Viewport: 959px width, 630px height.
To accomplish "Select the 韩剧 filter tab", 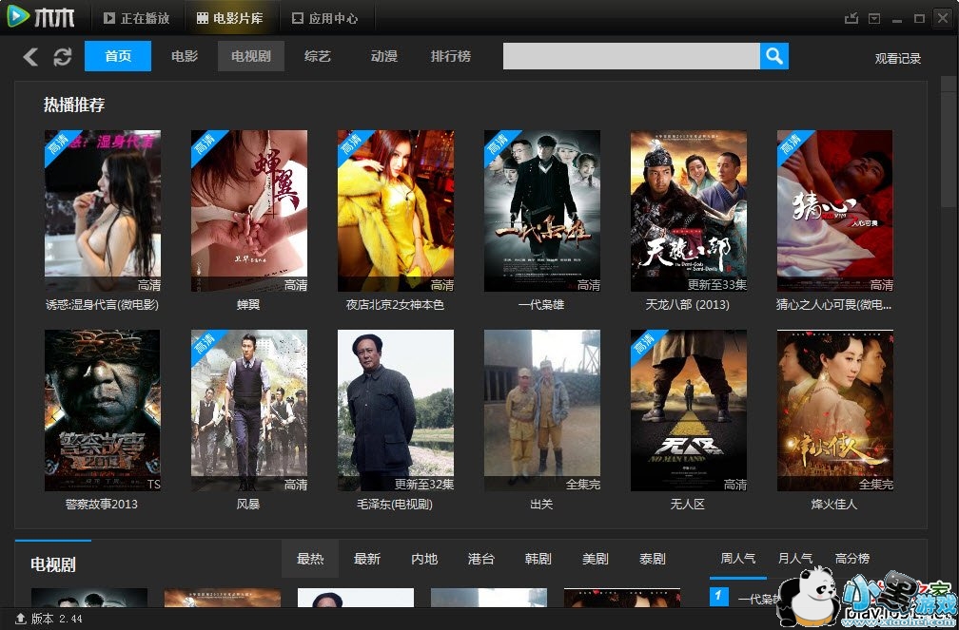I will 538,559.
